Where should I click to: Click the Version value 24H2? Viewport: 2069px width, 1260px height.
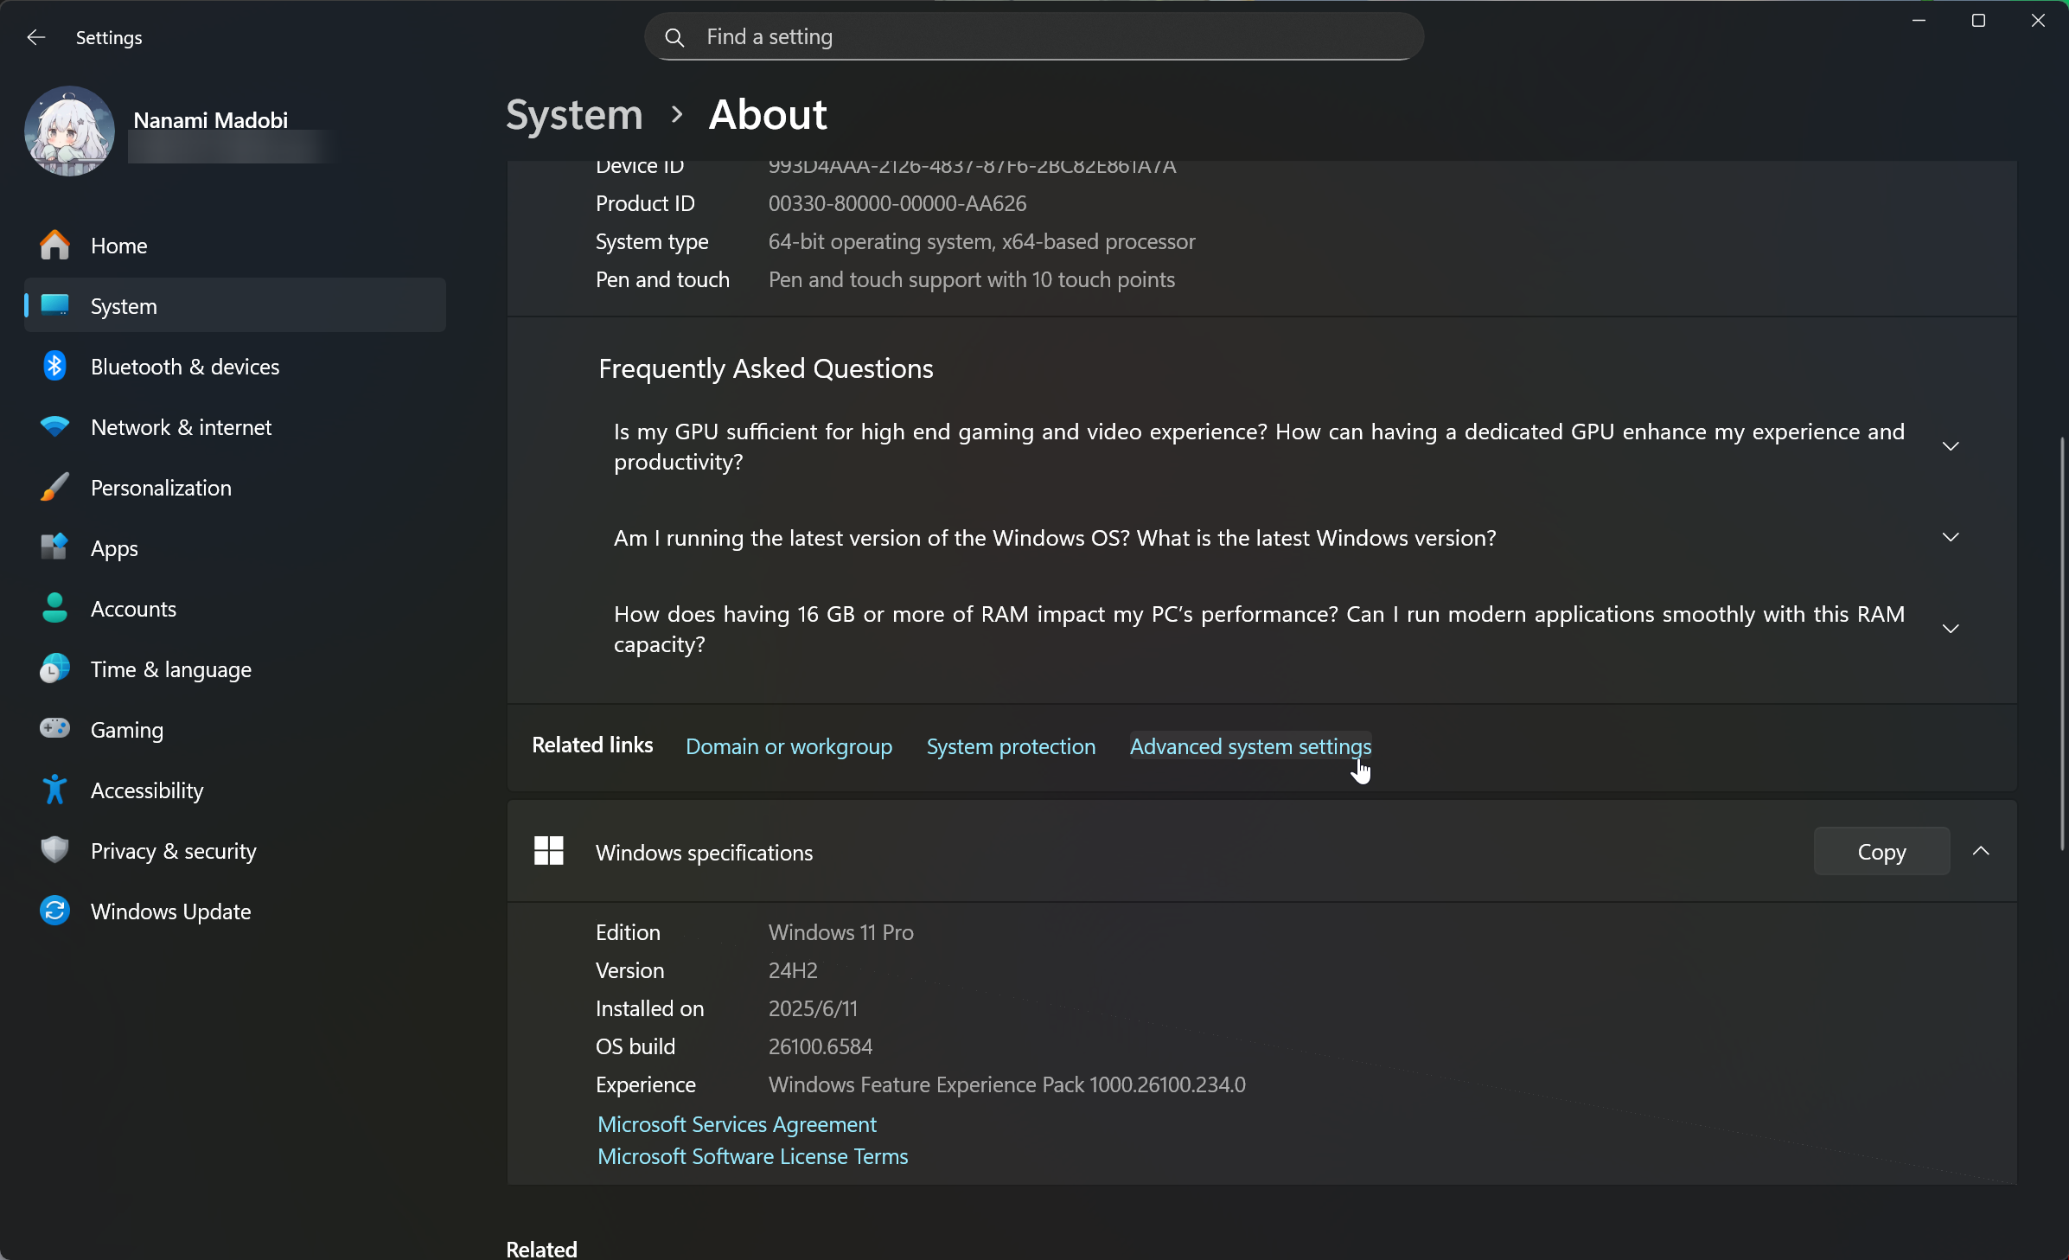793,970
